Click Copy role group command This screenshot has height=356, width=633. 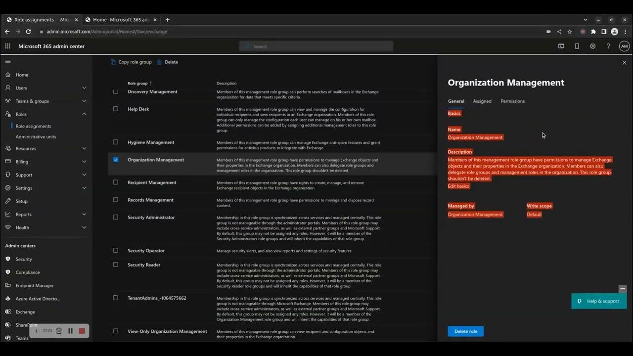pyautogui.click(x=131, y=62)
